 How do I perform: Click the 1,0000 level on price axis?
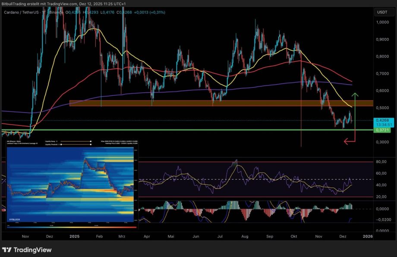[x=381, y=22]
